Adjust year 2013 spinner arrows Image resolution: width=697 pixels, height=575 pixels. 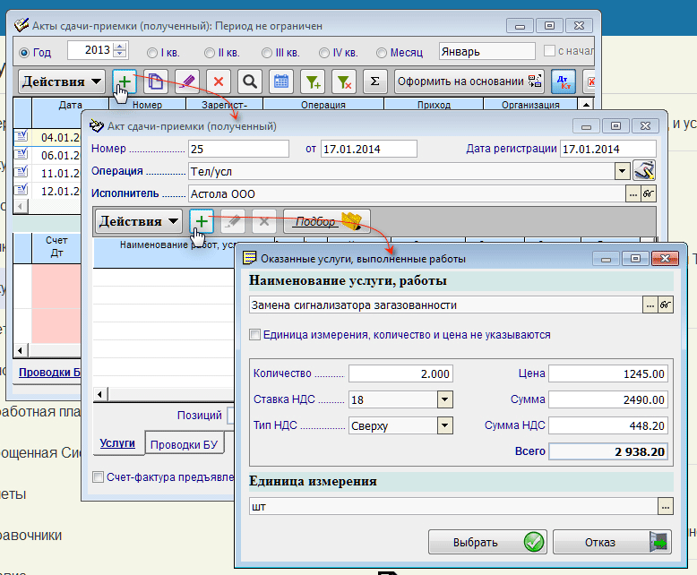(x=119, y=50)
